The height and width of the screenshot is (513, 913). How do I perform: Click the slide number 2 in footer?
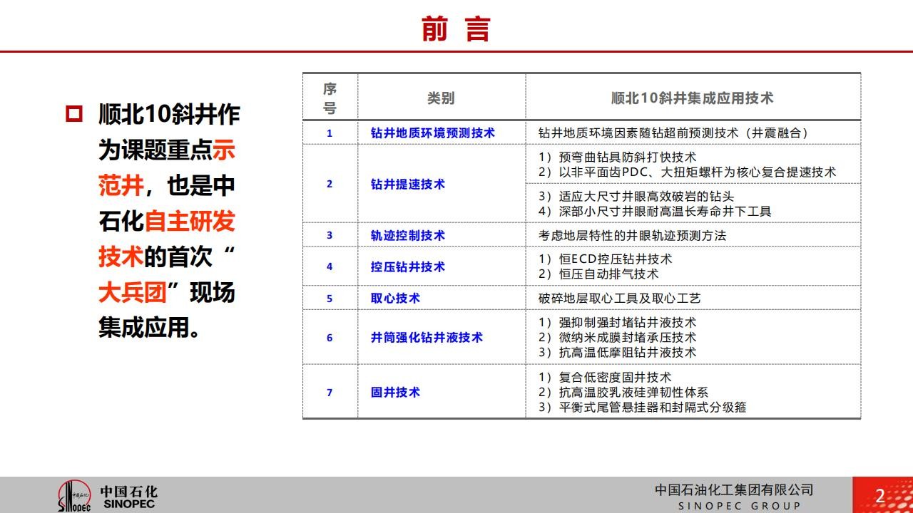(x=879, y=496)
